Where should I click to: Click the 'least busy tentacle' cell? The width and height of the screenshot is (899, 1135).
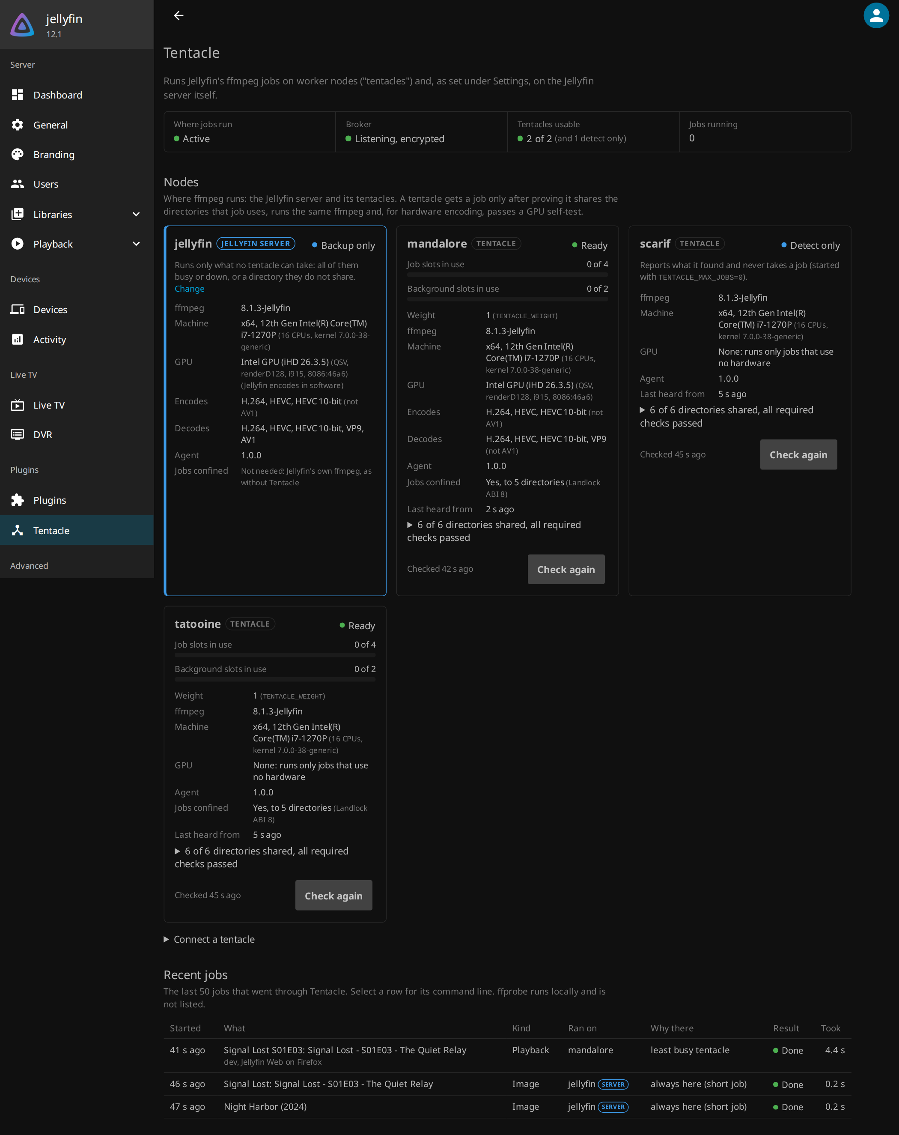pyautogui.click(x=690, y=1050)
